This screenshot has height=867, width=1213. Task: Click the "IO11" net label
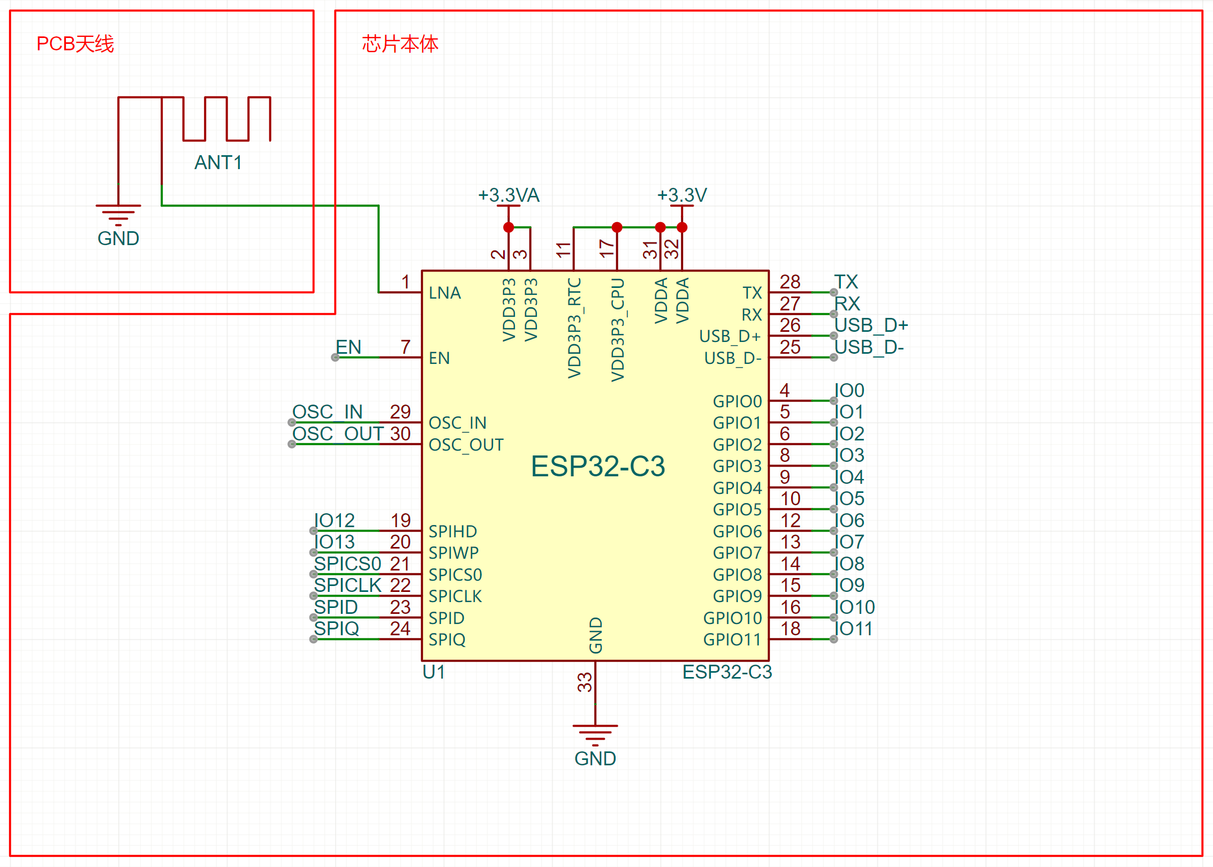click(854, 629)
